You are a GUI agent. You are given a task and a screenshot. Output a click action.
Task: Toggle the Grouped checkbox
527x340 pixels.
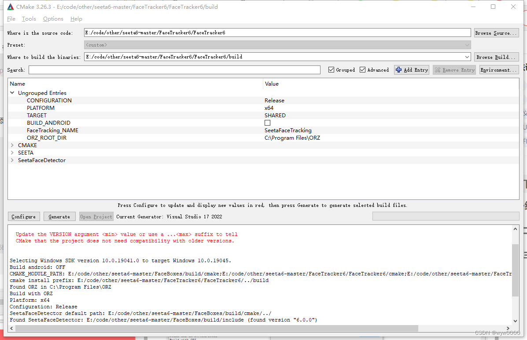[x=332, y=70]
